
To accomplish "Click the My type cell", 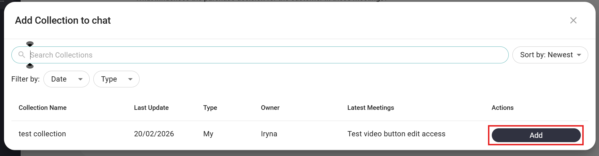I will click(208, 134).
